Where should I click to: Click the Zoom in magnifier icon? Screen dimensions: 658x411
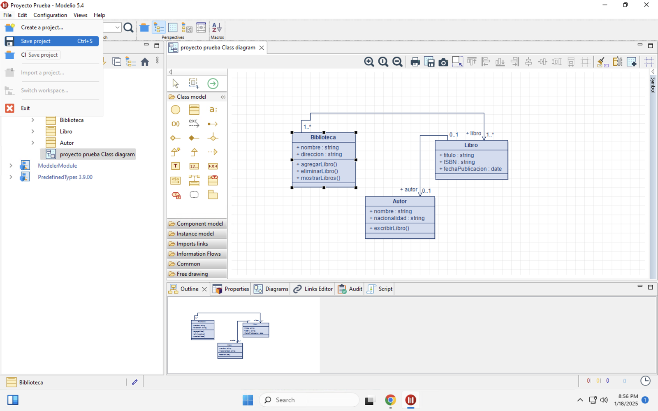coord(369,62)
